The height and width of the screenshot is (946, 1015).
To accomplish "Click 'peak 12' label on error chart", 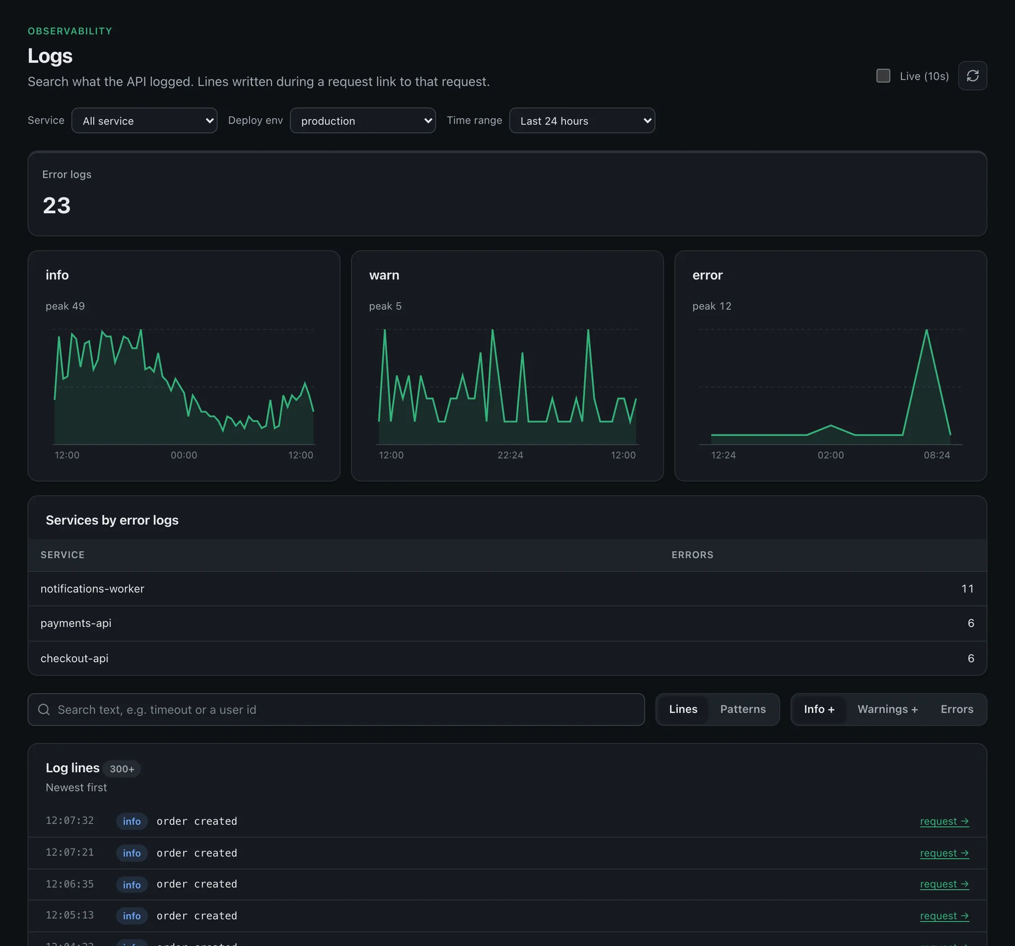I will [712, 306].
